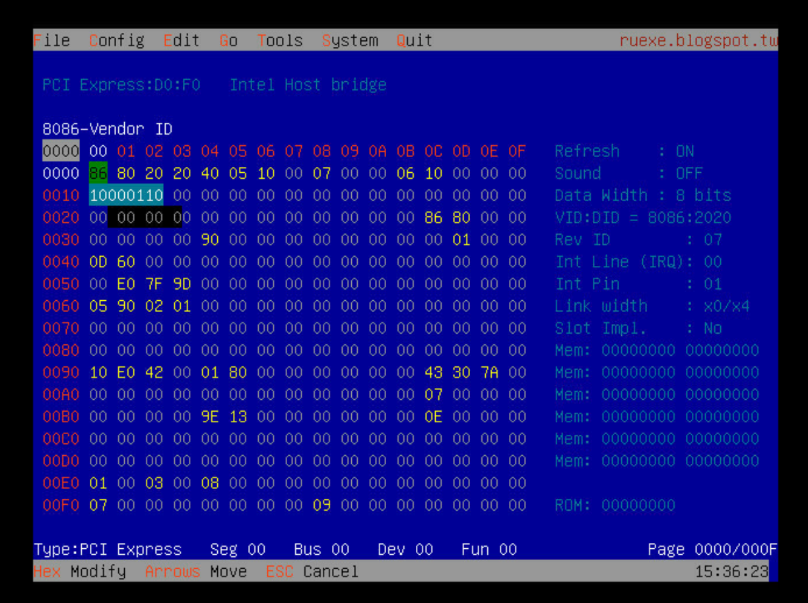Click the Refresh : ON setting
The height and width of the screenshot is (603, 808).
624,152
